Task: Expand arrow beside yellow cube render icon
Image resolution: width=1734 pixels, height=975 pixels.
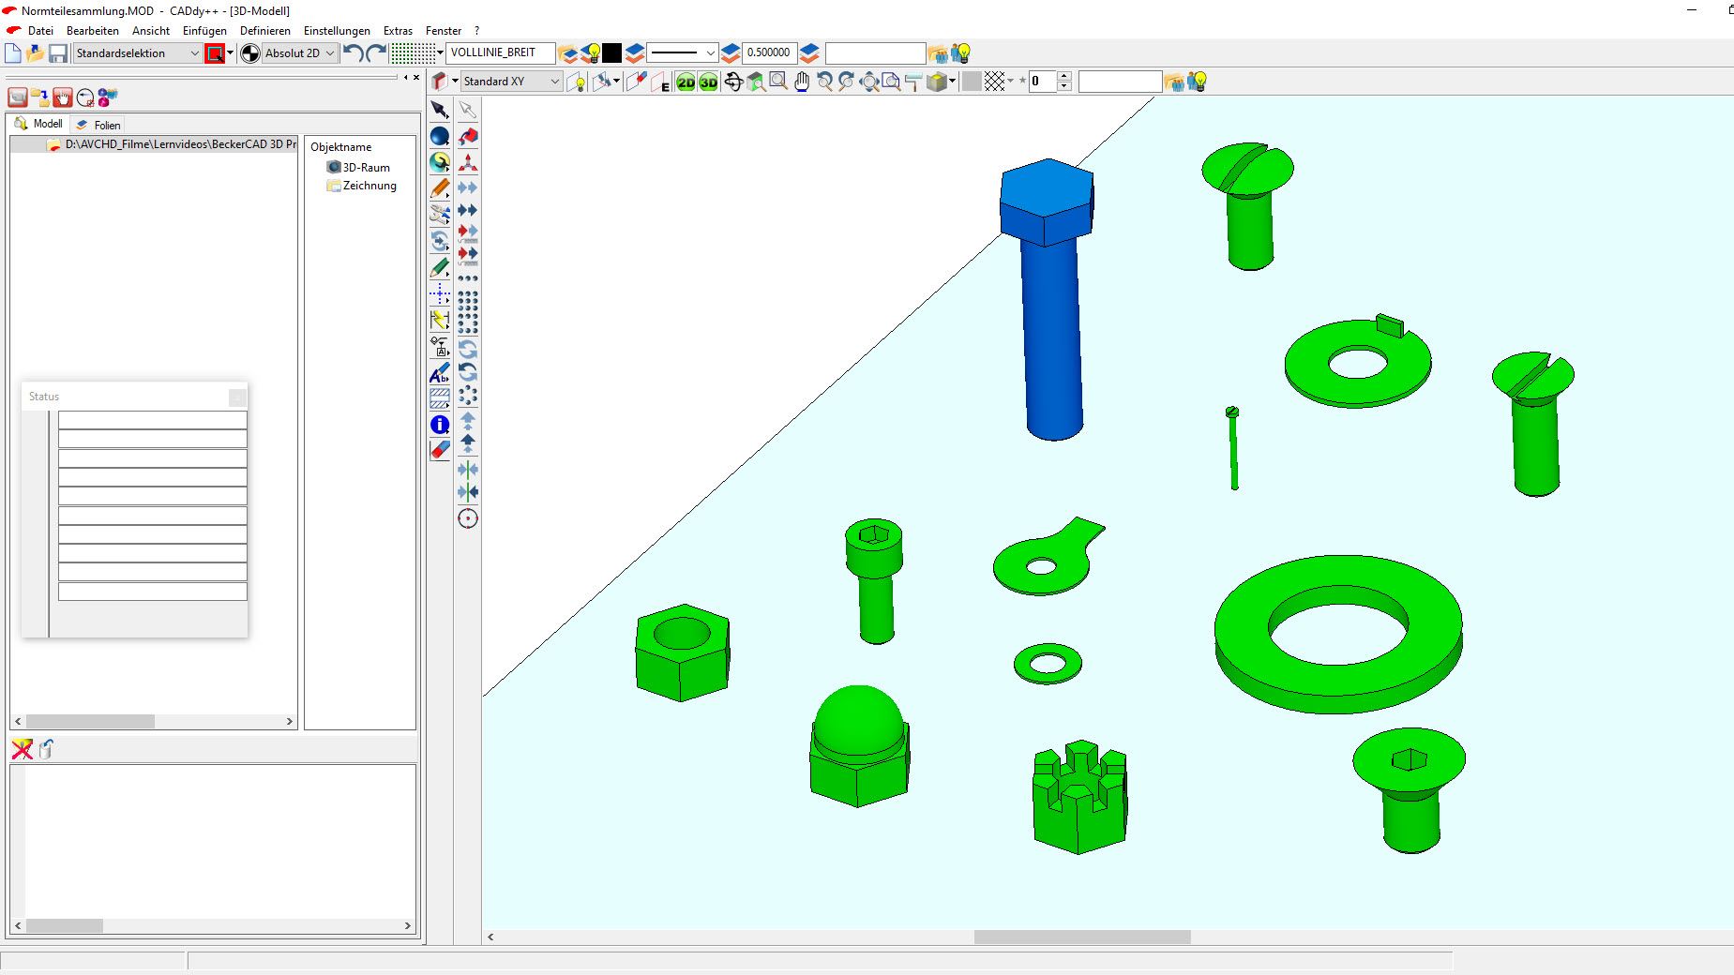Action: (x=953, y=82)
